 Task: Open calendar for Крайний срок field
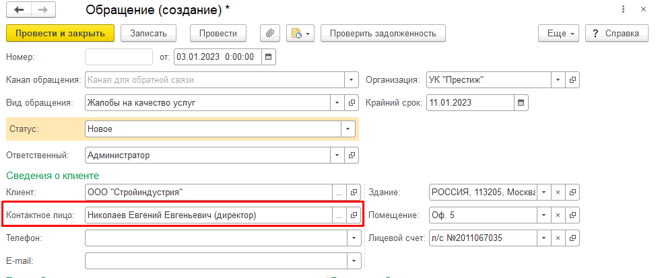pyautogui.click(x=520, y=102)
